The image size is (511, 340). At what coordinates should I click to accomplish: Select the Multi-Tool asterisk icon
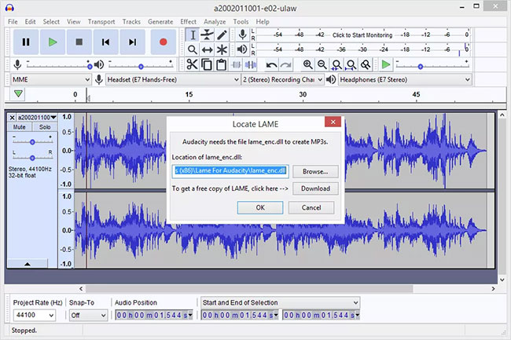pos(222,49)
